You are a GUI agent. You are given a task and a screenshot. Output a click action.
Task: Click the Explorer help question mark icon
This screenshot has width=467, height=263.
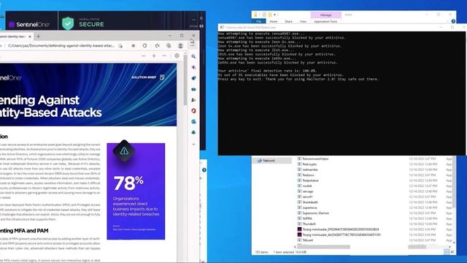[x=453, y=21]
